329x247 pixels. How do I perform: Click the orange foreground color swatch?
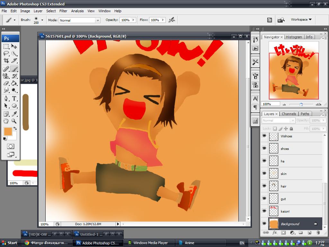(x=8, y=131)
